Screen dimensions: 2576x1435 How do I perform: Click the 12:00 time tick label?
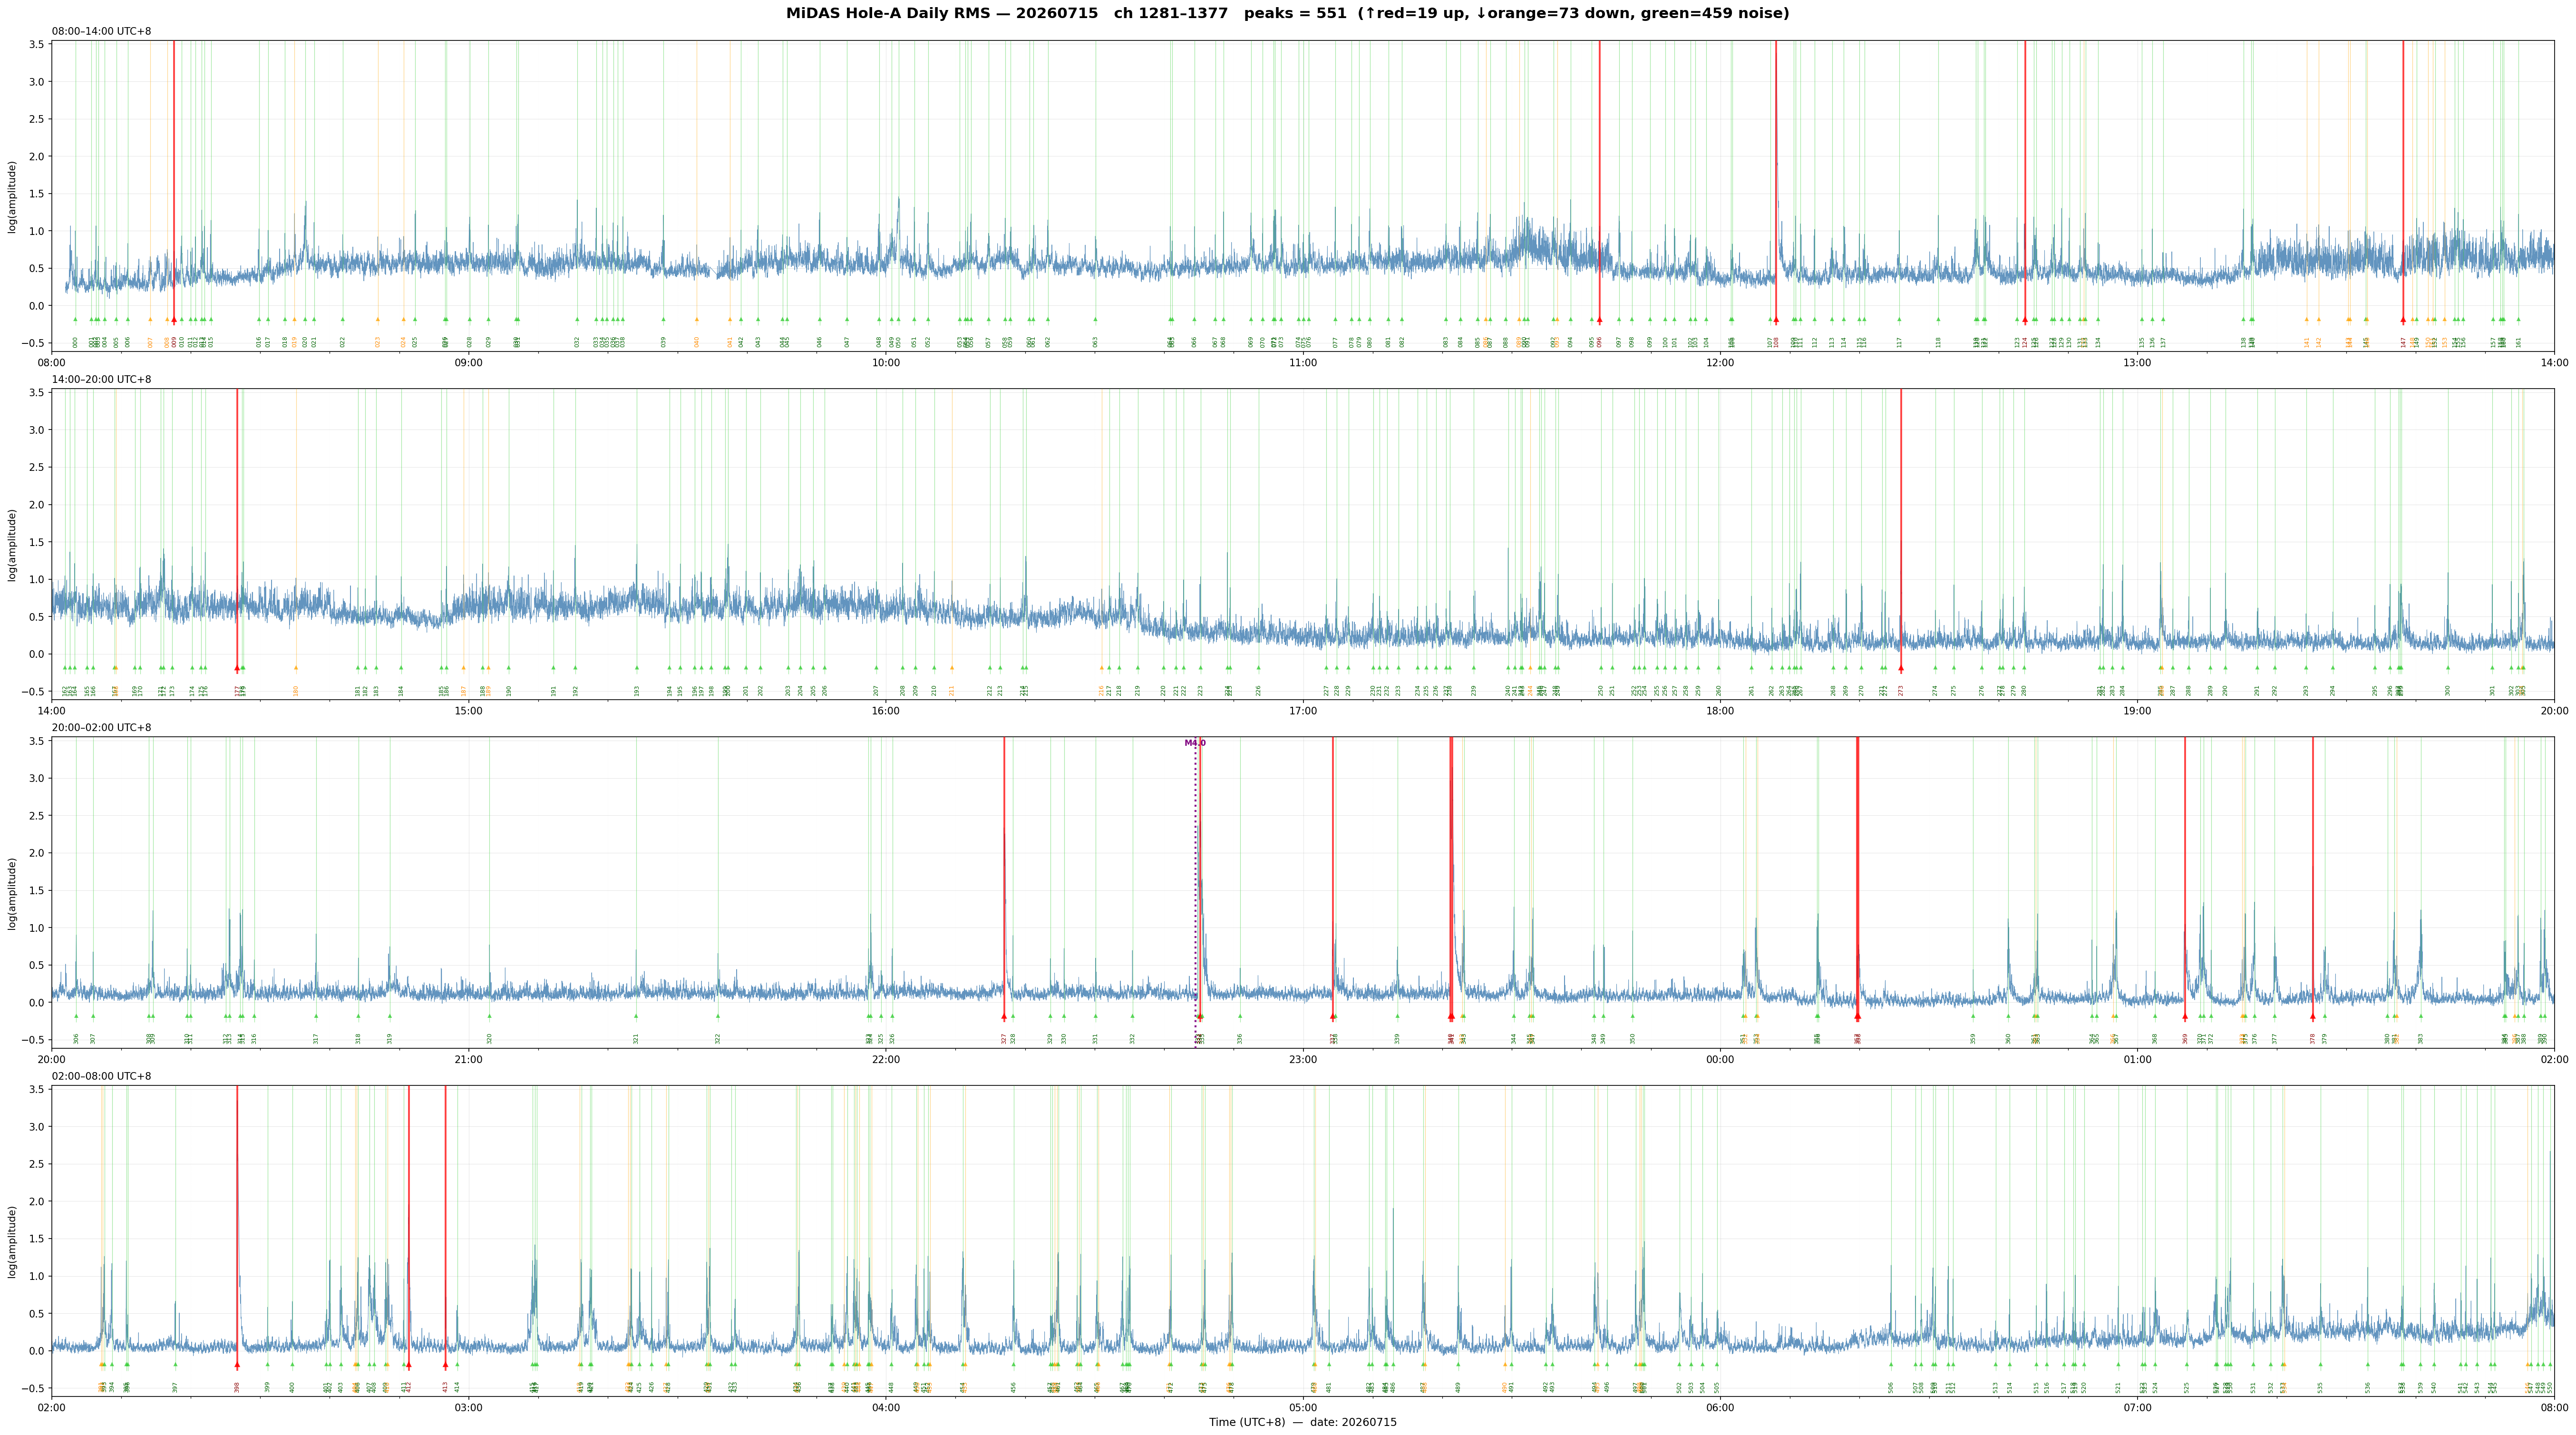pyautogui.click(x=1720, y=362)
